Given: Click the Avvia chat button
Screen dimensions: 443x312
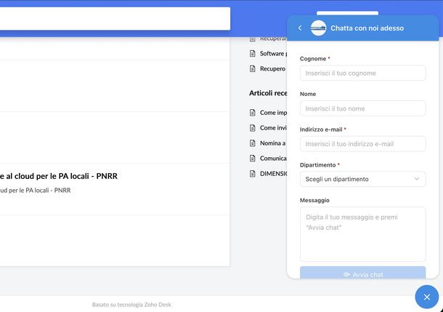Looking at the screenshot, I should [363, 273].
